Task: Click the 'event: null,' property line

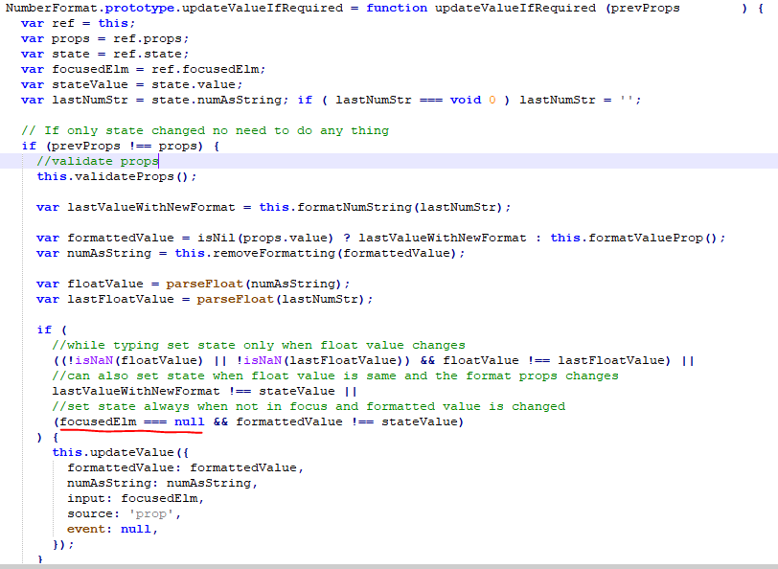Action: (x=113, y=530)
